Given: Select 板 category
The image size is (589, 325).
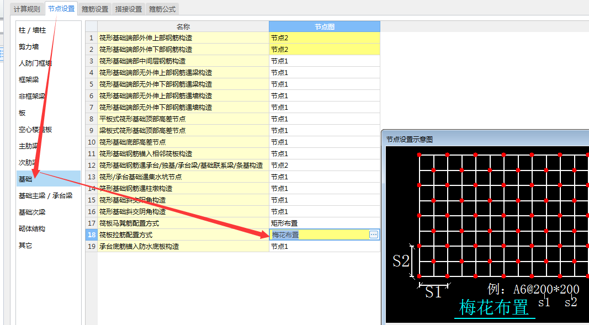Looking at the screenshot, I should [49, 113].
